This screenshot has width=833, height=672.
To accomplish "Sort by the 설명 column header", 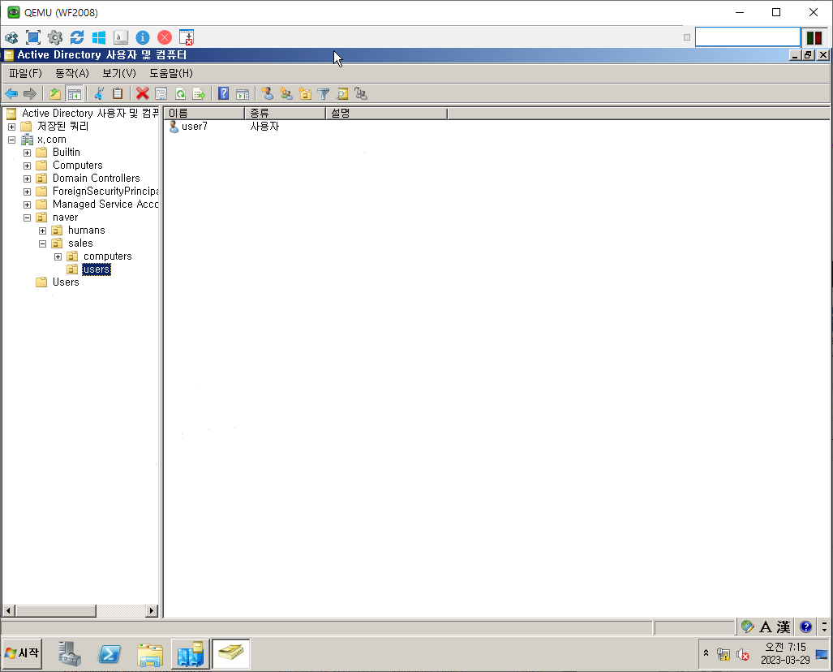I will 387,114.
